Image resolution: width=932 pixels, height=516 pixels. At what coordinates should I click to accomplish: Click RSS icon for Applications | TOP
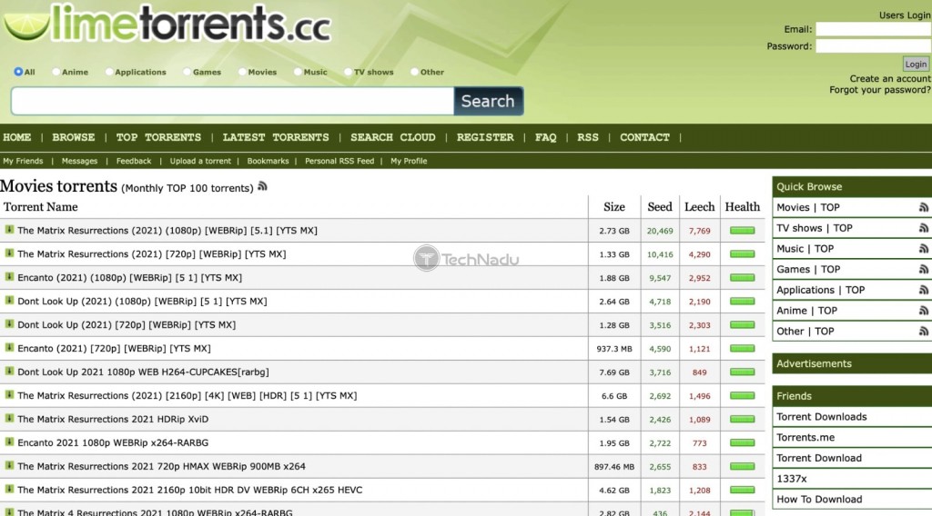point(923,290)
